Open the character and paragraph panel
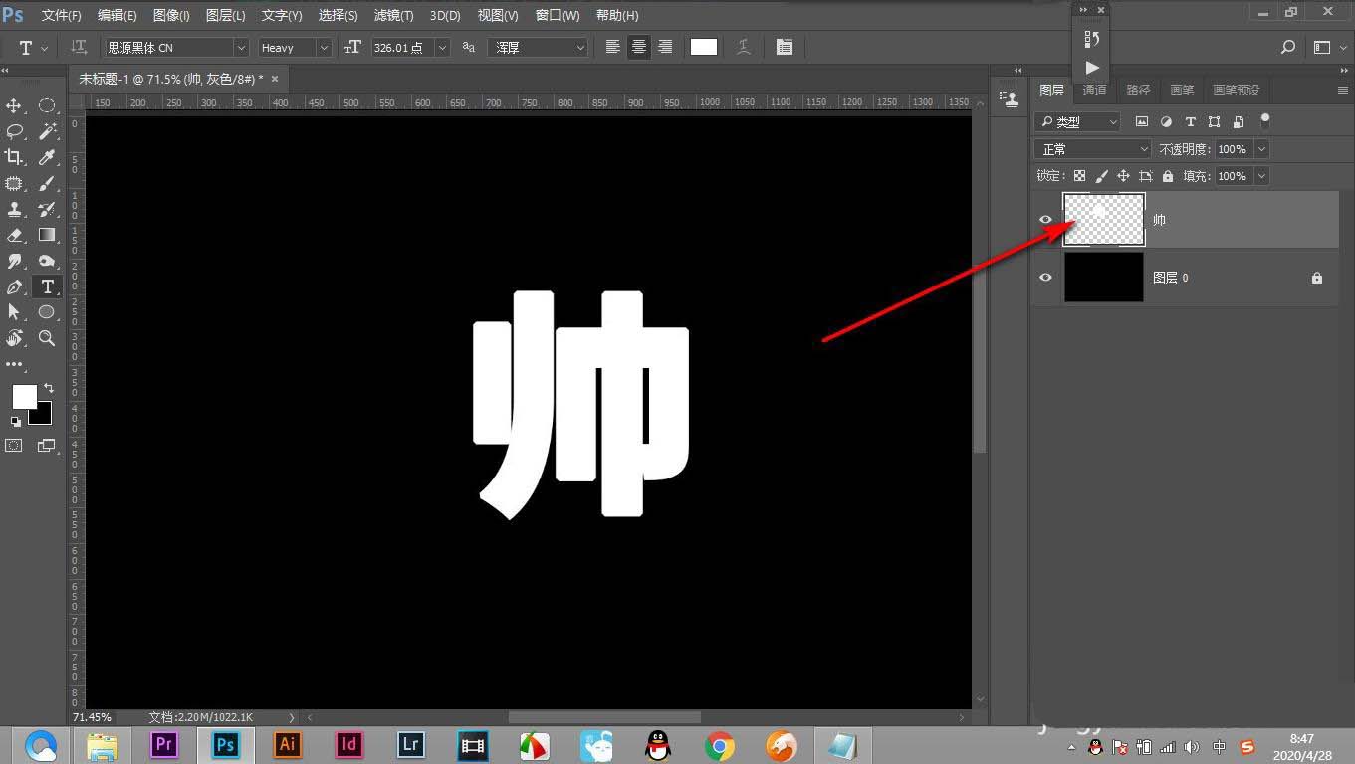The height and width of the screenshot is (764, 1355). [785, 47]
